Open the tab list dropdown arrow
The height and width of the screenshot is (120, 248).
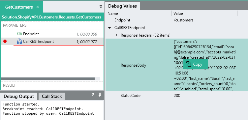pyautogui.click(x=101, y=7)
